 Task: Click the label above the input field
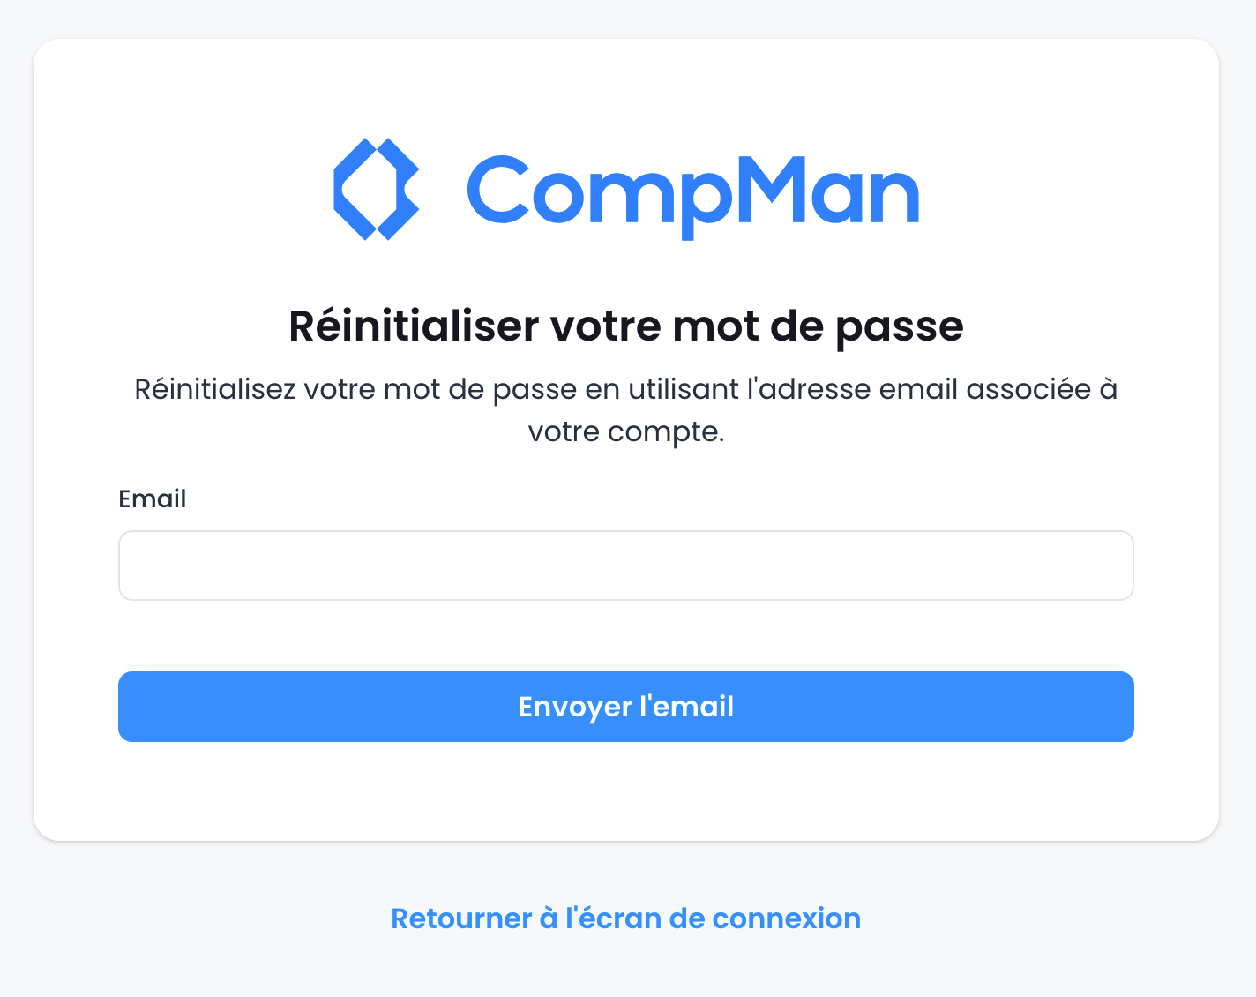click(x=153, y=499)
